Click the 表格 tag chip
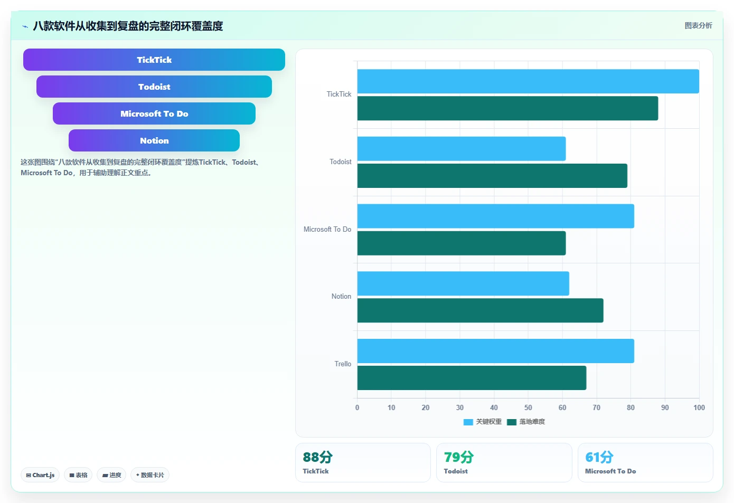734x503 pixels. pos(78,475)
